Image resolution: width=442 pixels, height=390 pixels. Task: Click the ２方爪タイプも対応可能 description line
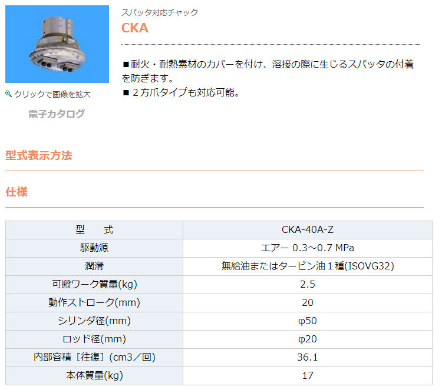tap(182, 92)
